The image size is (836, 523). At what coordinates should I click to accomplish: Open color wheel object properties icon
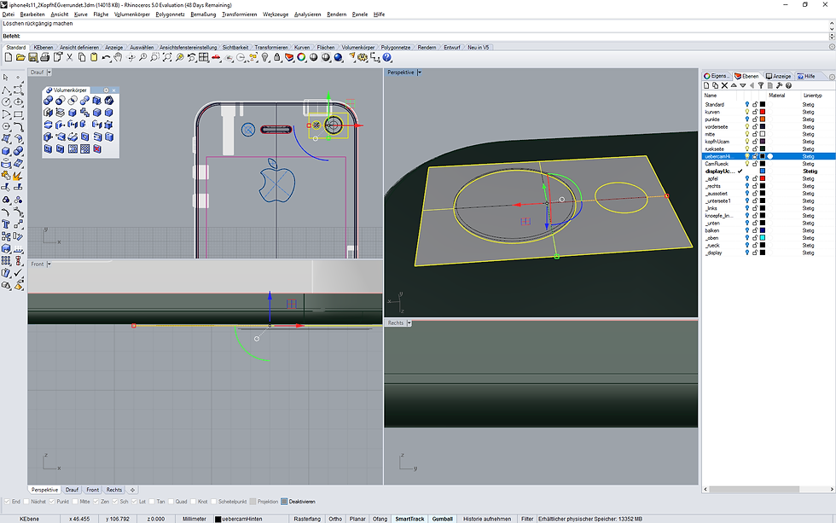tap(301, 57)
